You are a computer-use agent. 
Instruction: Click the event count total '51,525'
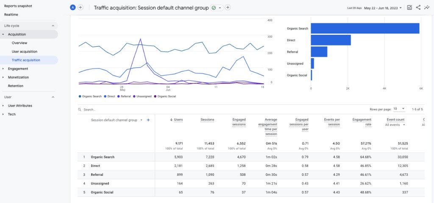pyautogui.click(x=403, y=144)
